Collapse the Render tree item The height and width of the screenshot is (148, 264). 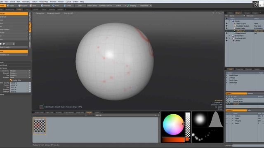click(x=230, y=21)
